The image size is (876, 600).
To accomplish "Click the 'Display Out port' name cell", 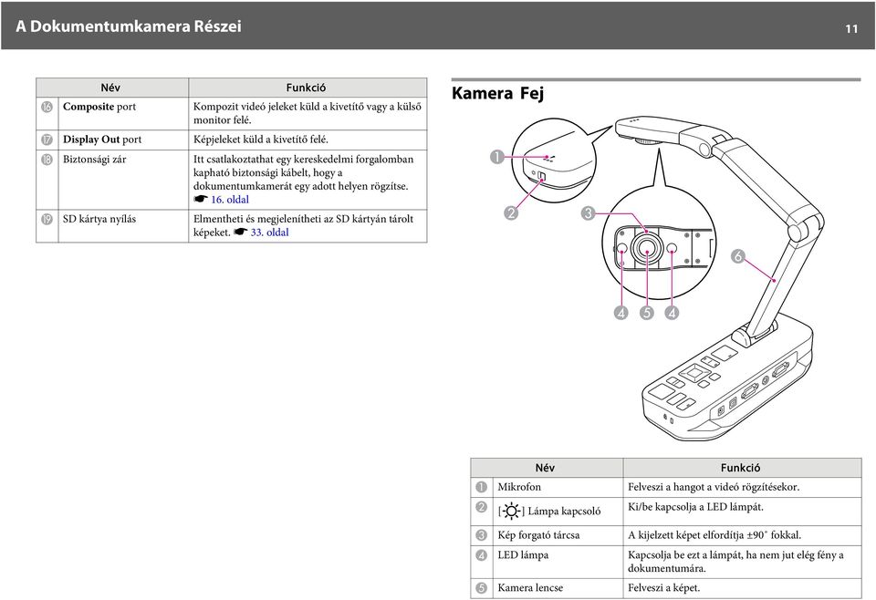I will pos(123,140).
